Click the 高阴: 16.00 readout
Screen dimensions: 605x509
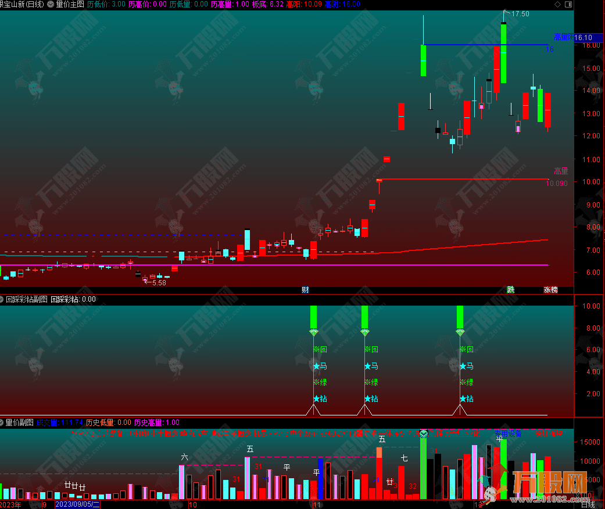[342, 4]
